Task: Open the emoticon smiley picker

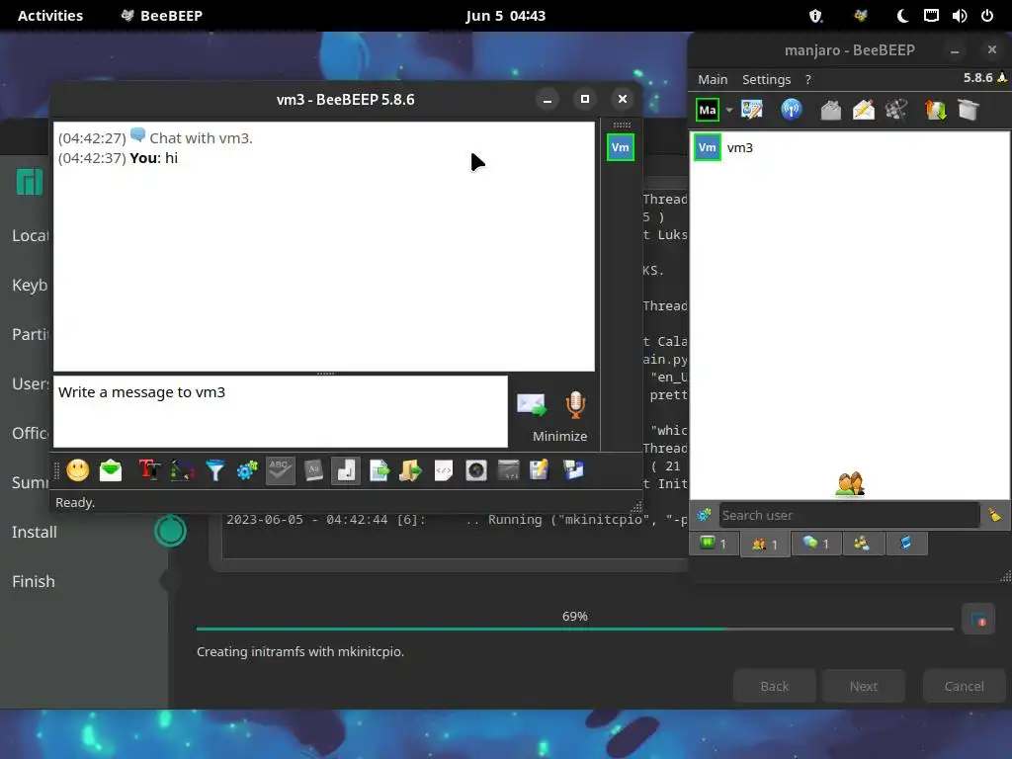Action: (77, 470)
